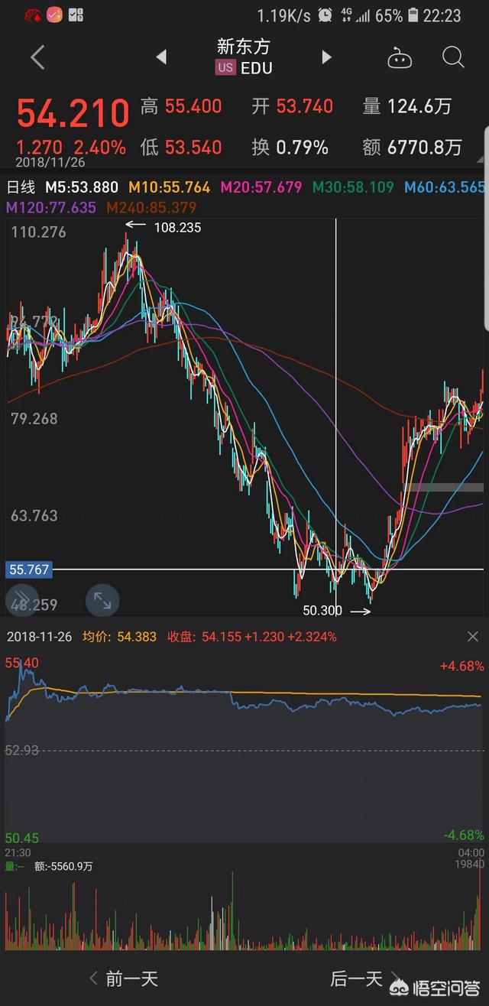
Task: Tap the fullscreen expand chart icon
Action: pyautogui.click(x=102, y=600)
